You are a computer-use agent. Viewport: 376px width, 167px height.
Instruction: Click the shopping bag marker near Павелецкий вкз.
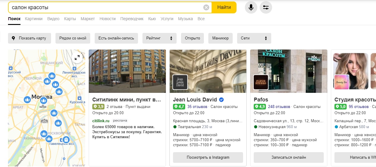(66, 139)
